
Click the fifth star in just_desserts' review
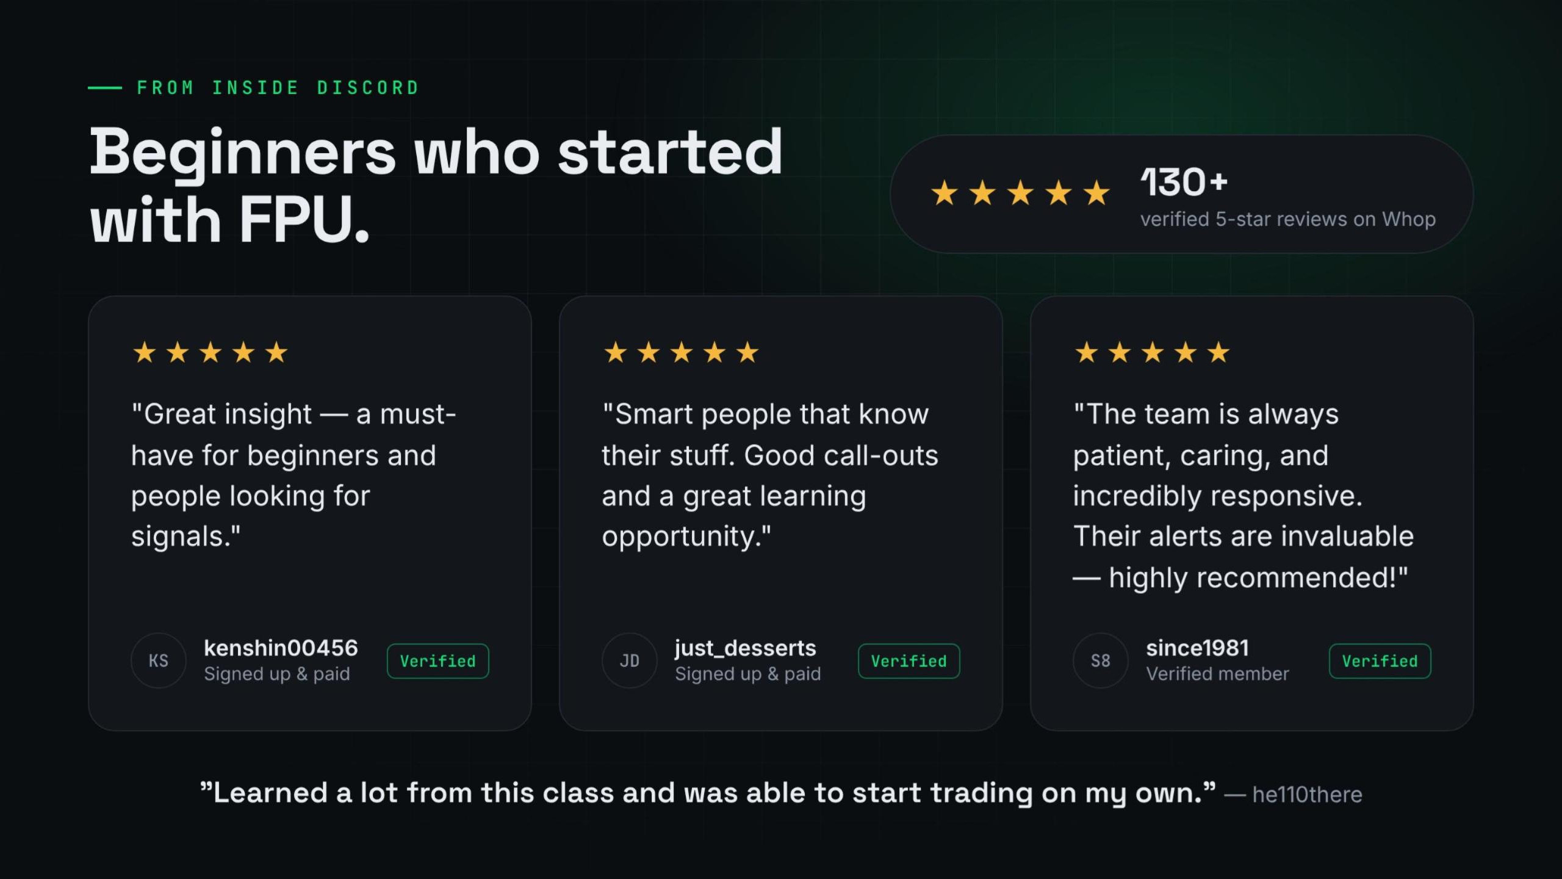(747, 352)
